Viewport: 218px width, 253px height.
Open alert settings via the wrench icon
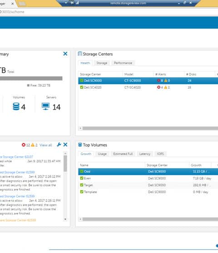(59, 145)
